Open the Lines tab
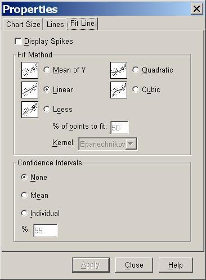 pos(55,24)
